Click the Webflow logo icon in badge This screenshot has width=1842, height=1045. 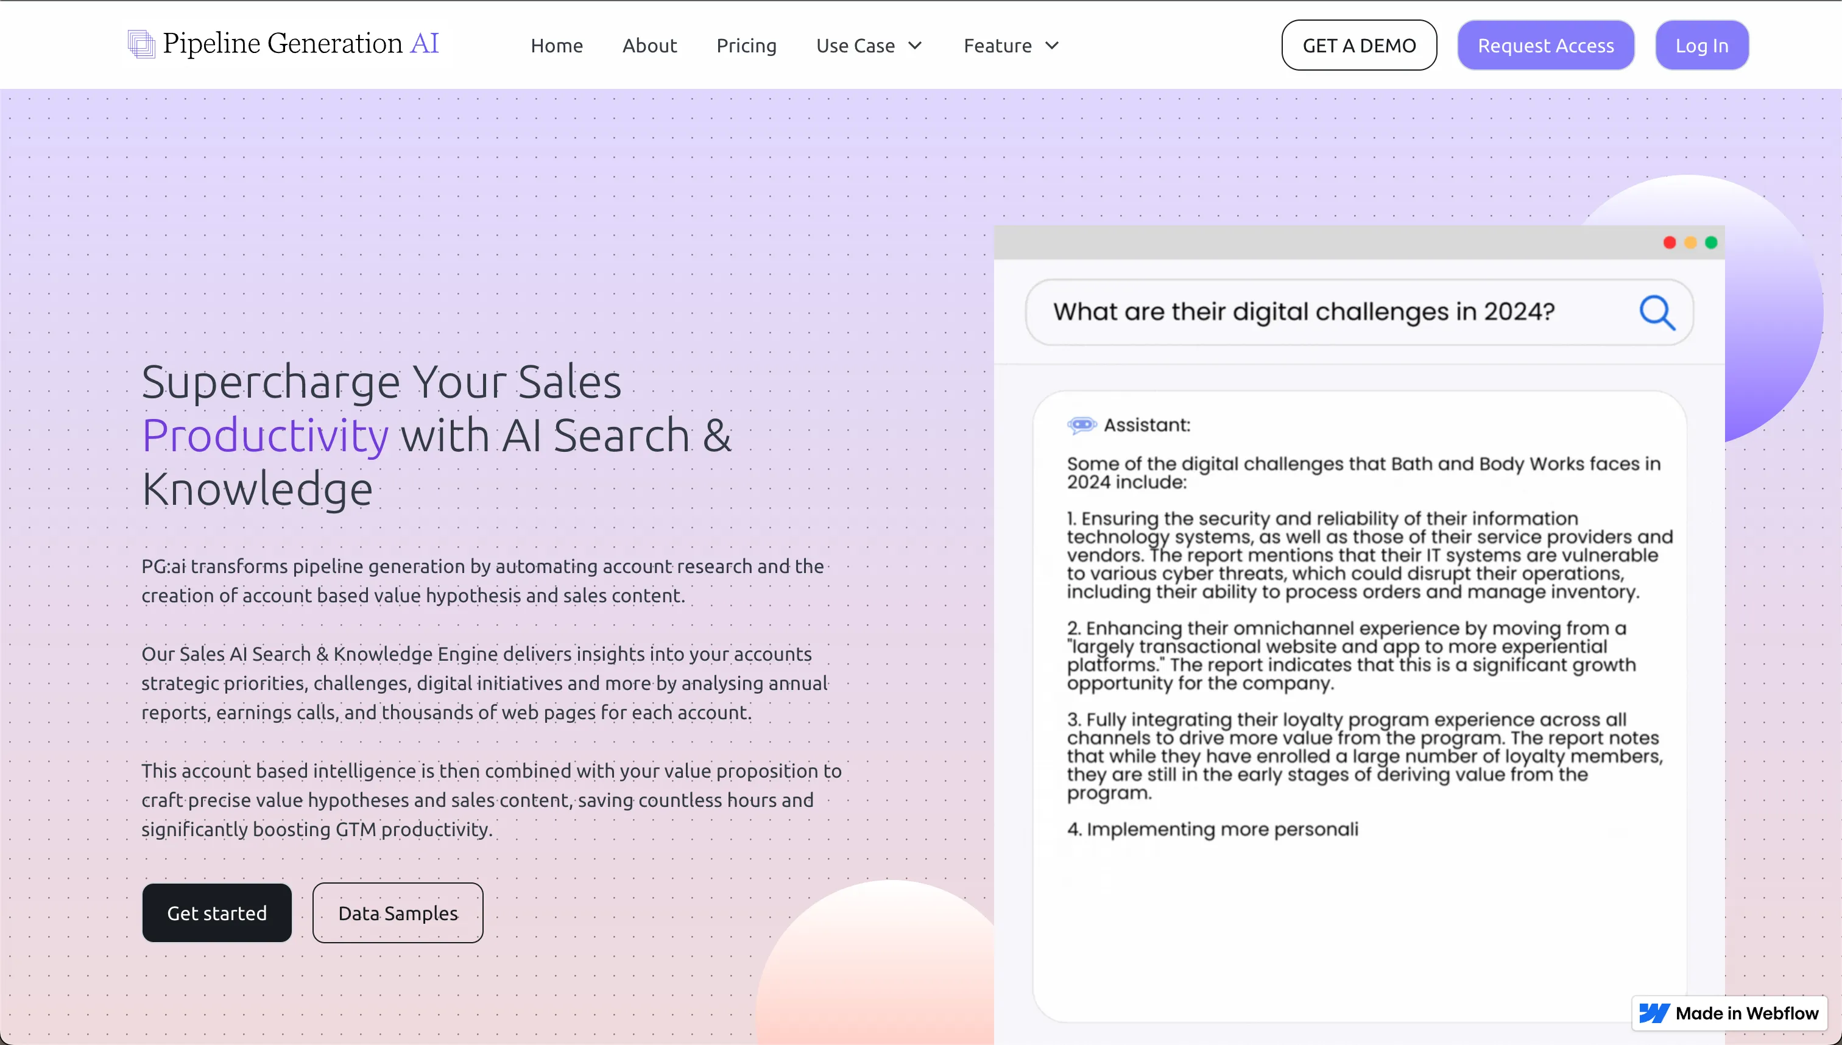point(1654,1013)
